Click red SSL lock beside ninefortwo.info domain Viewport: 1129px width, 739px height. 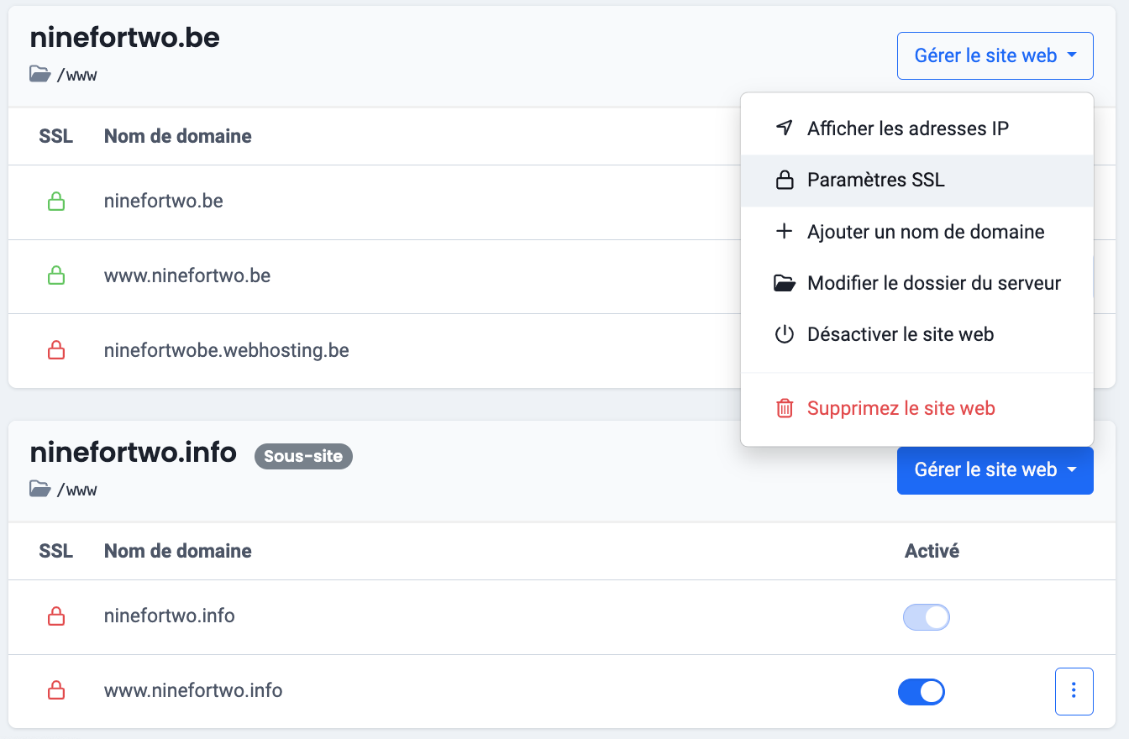click(x=56, y=616)
